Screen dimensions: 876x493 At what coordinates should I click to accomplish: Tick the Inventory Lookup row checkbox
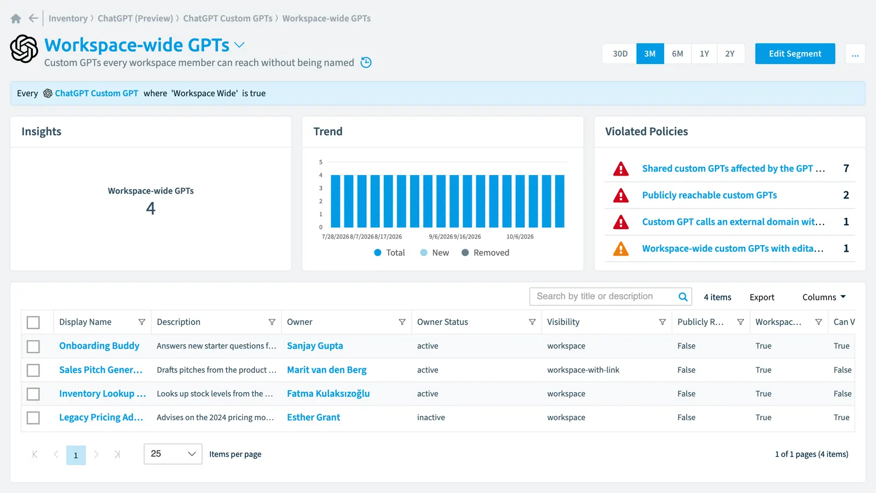33,394
